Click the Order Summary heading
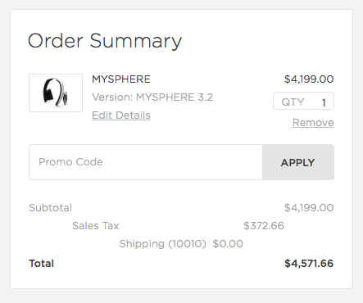Image resolution: width=363 pixels, height=303 pixels. (x=105, y=41)
